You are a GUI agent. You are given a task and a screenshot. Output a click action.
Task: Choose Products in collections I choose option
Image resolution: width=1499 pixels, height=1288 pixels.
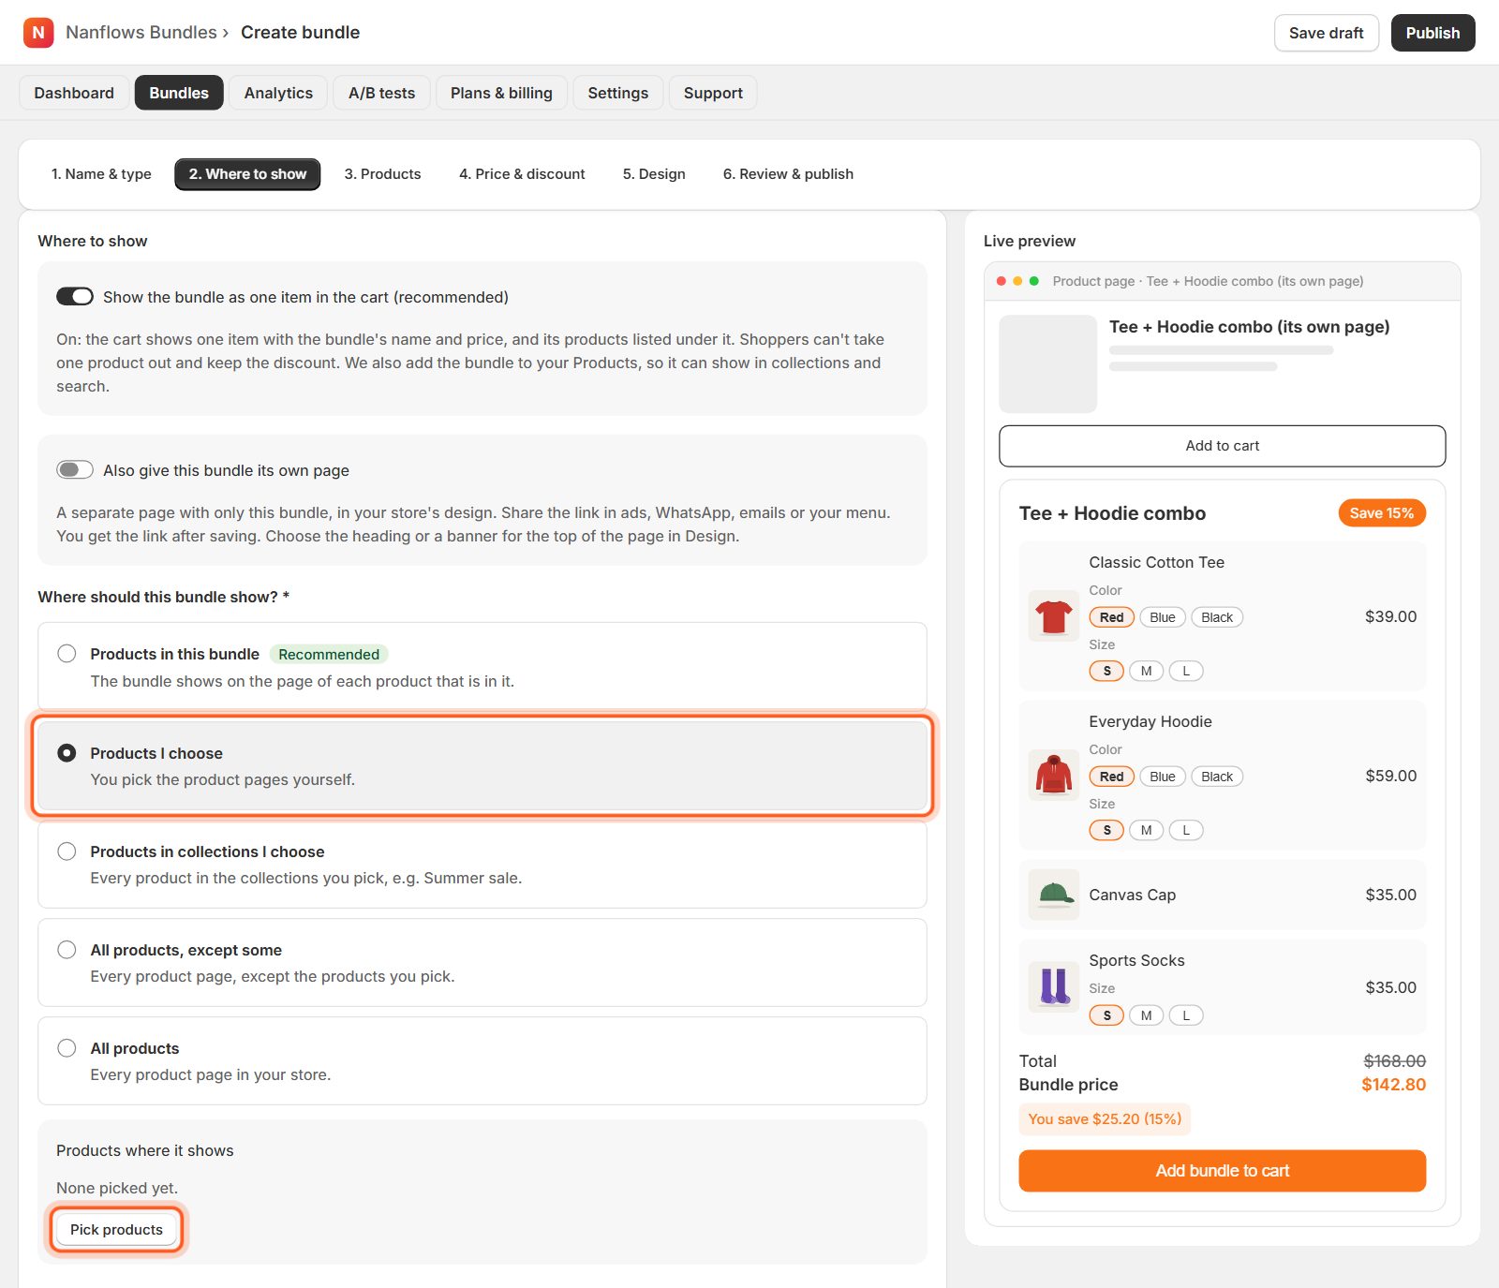[x=67, y=851]
